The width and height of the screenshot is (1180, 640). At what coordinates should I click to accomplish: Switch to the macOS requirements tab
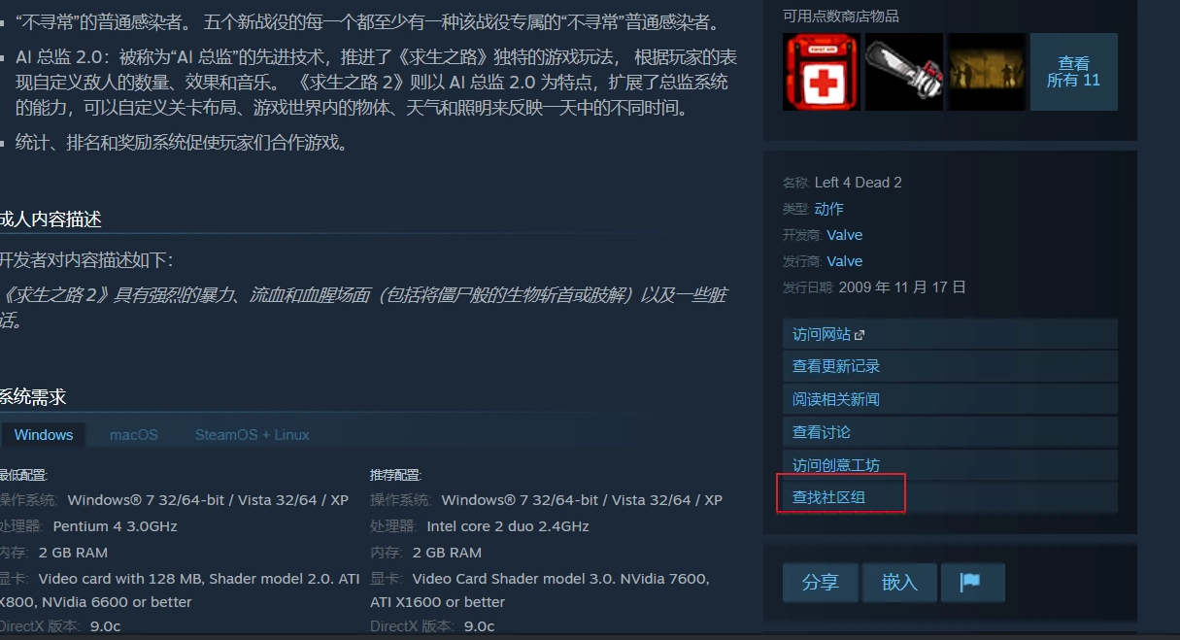click(x=134, y=434)
